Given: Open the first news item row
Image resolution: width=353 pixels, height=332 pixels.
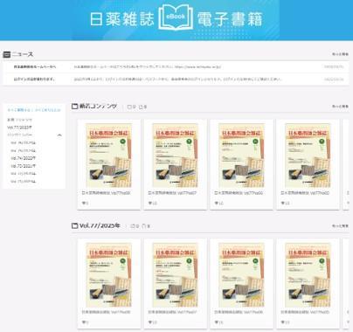Looking at the screenshot, I should [x=176, y=67].
